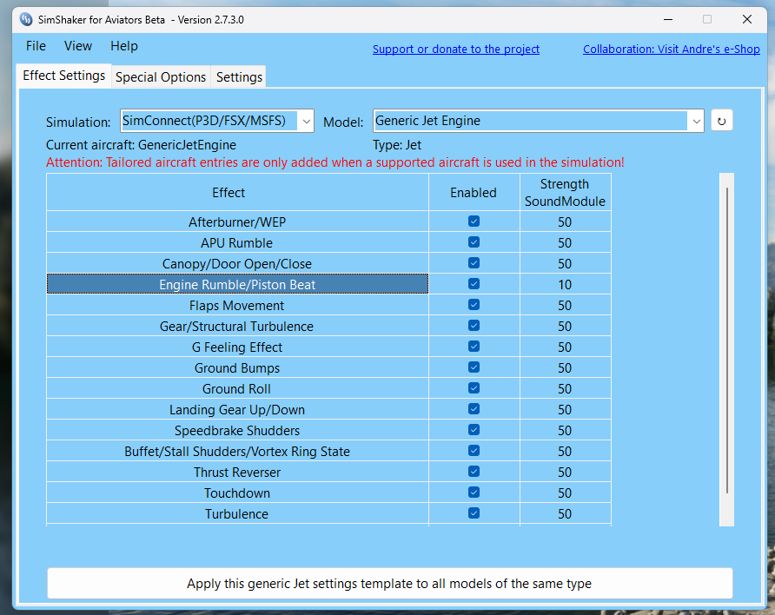The image size is (775, 615).
Task: Switch to Special Options tab
Action: (161, 77)
